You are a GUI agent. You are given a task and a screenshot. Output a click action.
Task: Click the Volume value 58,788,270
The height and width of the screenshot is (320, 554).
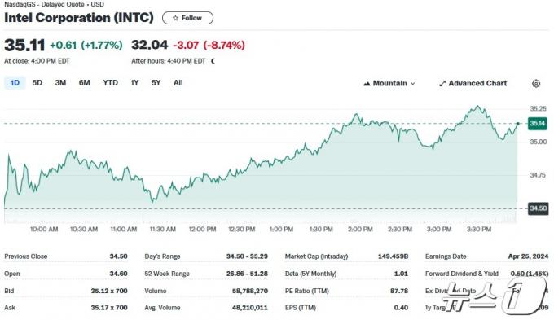[x=250, y=291]
